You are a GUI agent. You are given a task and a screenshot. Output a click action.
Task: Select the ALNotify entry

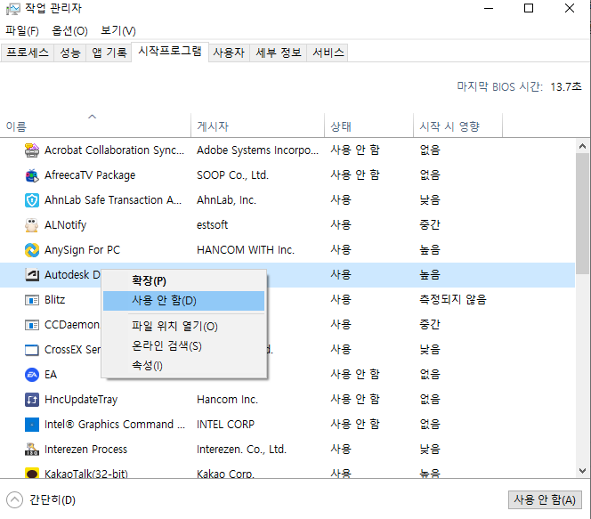click(66, 225)
